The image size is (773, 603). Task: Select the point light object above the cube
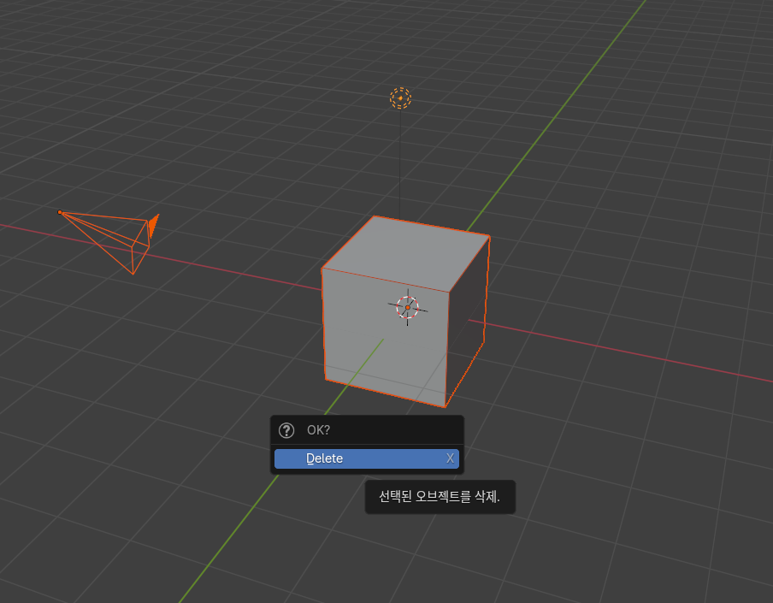400,98
